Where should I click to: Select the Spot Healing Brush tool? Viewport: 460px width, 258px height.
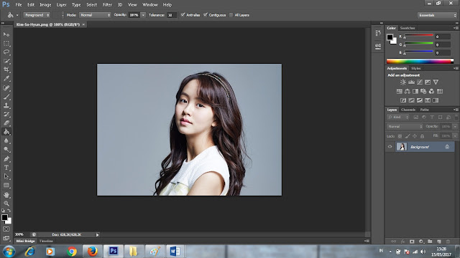click(x=6, y=87)
